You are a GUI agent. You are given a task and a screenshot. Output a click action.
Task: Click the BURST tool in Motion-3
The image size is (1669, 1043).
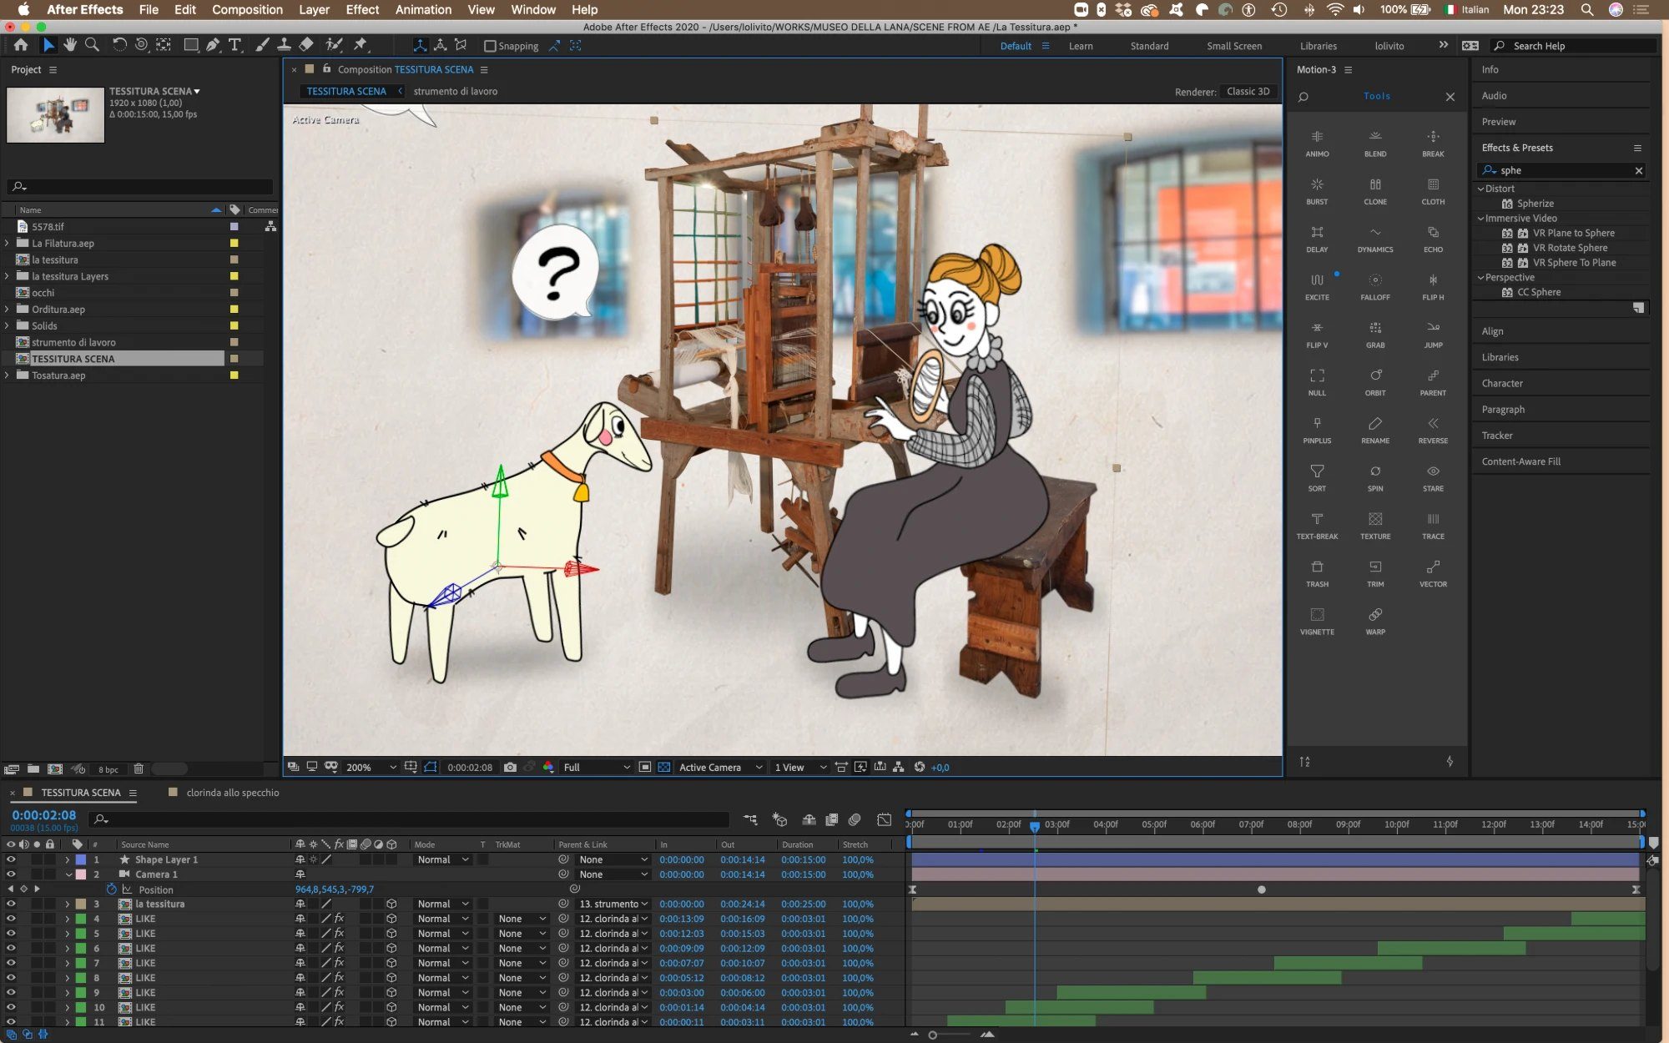[1317, 191]
